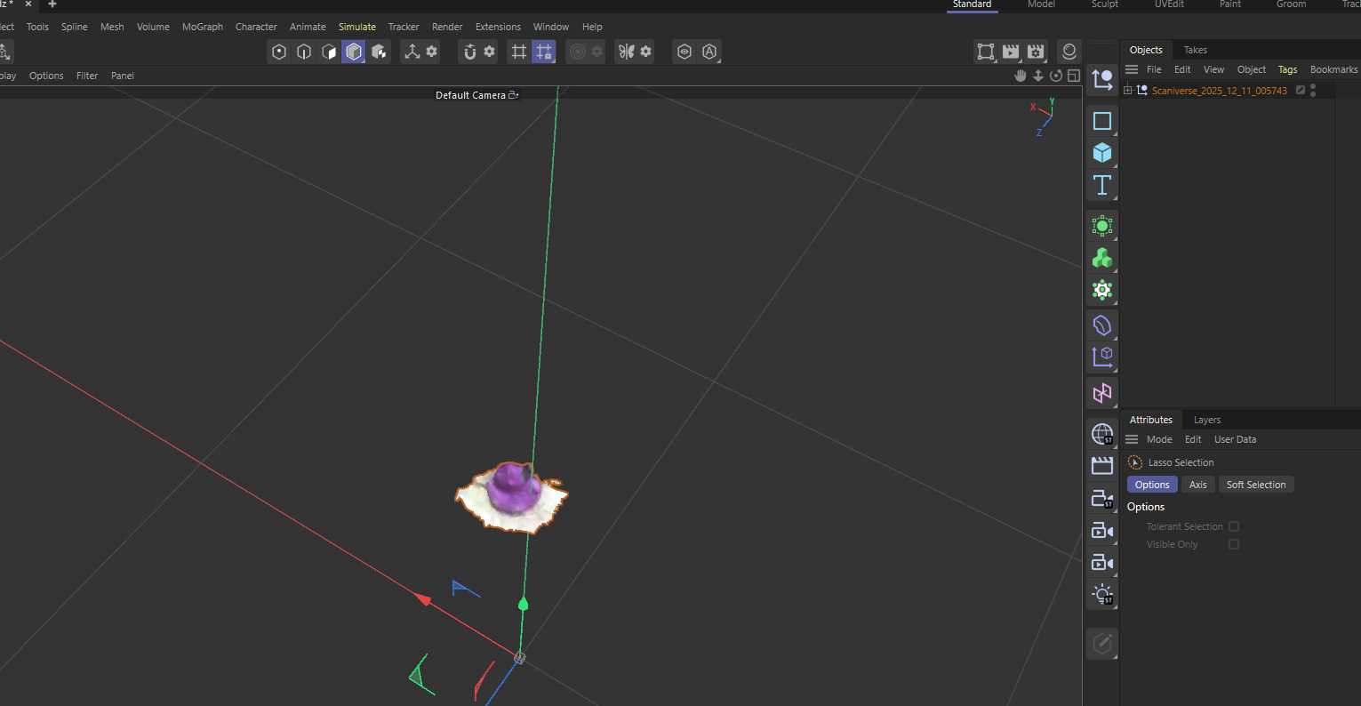
Task: Create a Cube primitive from the sidebar
Action: 1102,153
